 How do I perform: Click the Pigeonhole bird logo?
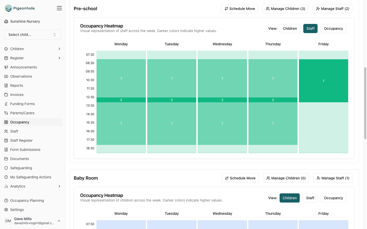coord(8,8)
